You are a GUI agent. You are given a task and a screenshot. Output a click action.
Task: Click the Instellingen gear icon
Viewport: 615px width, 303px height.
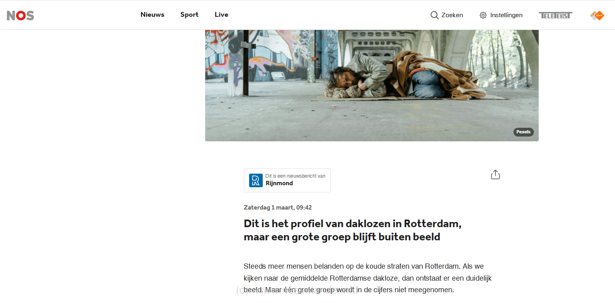click(x=483, y=15)
